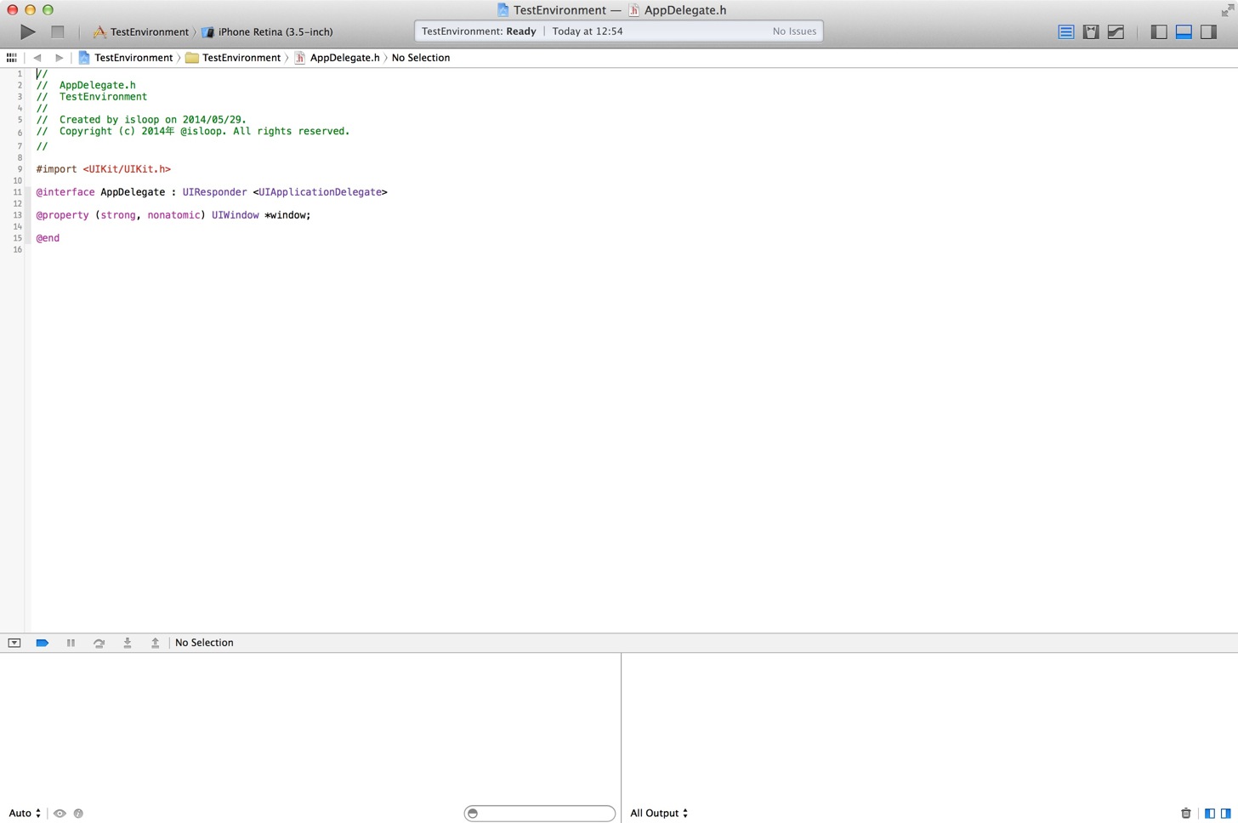Toggle the console pane
The image size is (1238, 823).
point(1225,814)
